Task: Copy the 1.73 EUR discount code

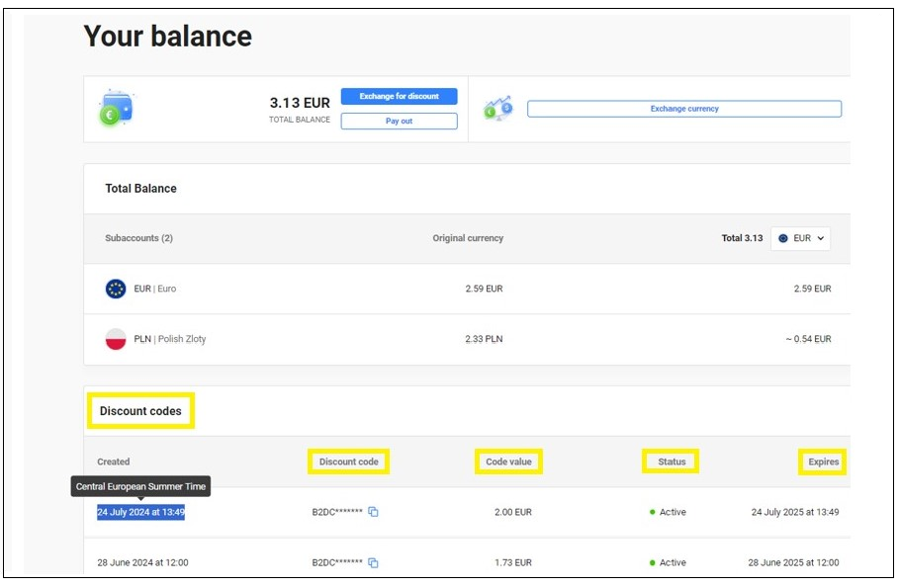Action: pos(374,563)
